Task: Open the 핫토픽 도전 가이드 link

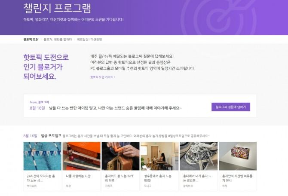Action: tap(103, 77)
